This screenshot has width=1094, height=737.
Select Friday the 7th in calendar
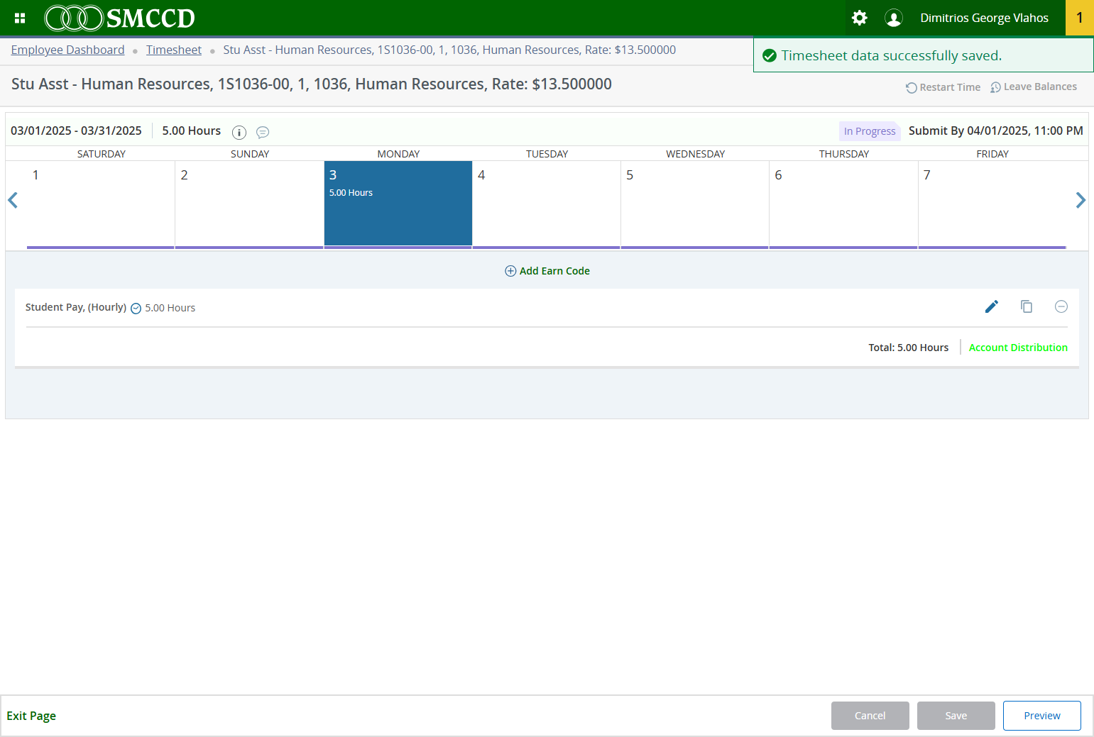point(992,205)
